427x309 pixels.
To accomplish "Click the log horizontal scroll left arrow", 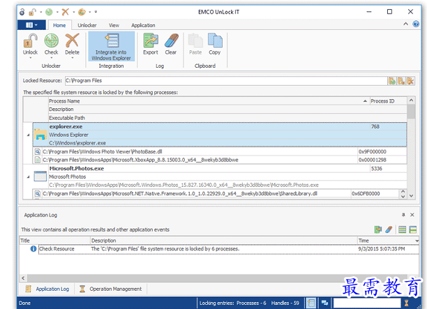I will click(x=23, y=278).
